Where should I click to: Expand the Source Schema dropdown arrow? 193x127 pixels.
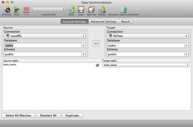[83, 54]
